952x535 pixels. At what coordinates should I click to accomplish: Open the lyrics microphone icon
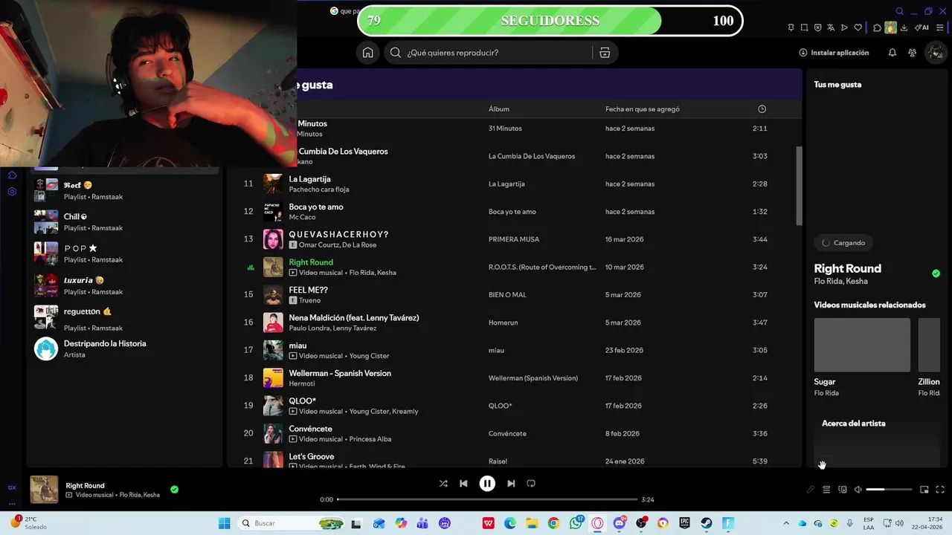[811, 490]
